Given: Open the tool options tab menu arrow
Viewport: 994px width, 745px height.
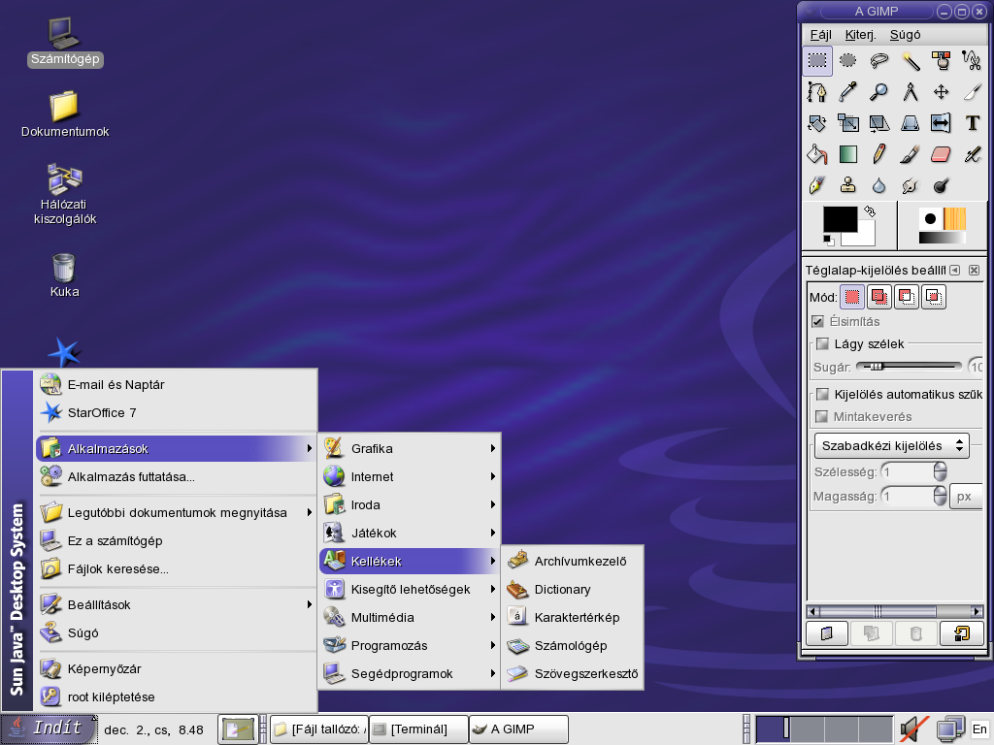Looking at the screenshot, I should click(955, 271).
